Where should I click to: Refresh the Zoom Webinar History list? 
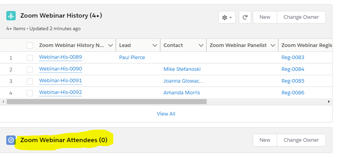[x=245, y=17]
